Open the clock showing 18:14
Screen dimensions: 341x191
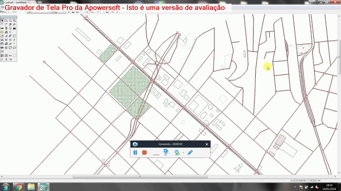pos(329,187)
